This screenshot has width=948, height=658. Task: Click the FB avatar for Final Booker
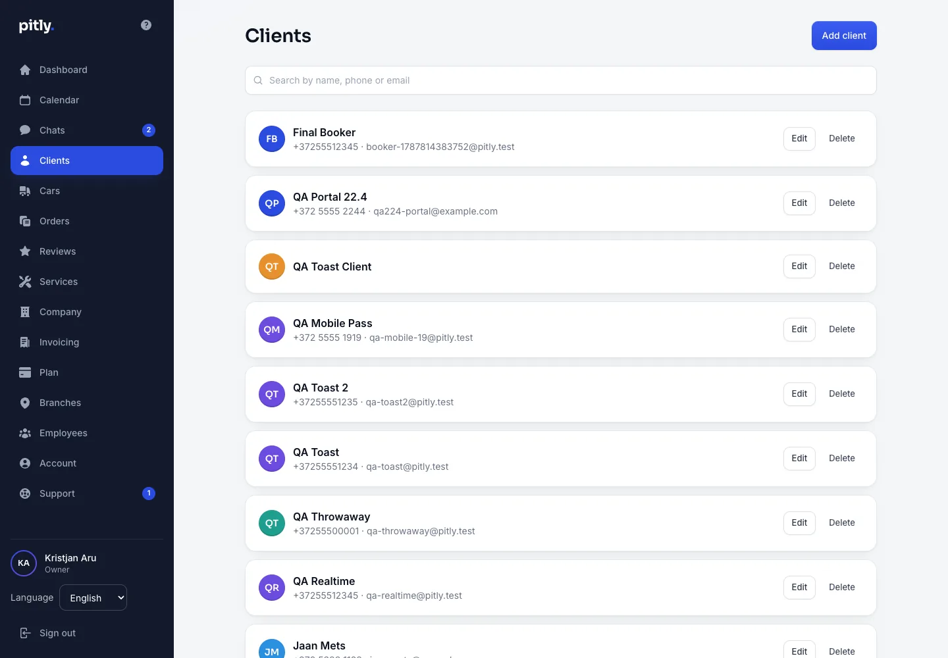tap(272, 139)
